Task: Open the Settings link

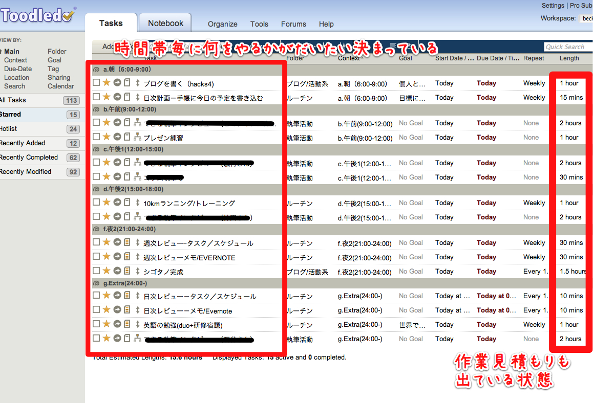Action: click(553, 6)
